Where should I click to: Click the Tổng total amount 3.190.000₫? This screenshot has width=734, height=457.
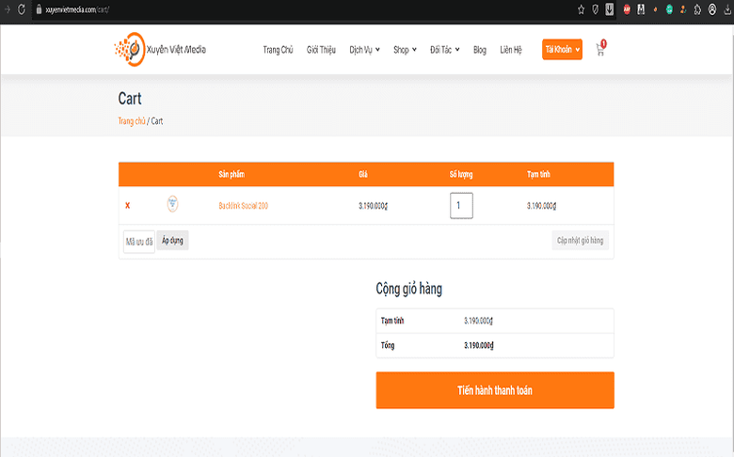(x=479, y=345)
